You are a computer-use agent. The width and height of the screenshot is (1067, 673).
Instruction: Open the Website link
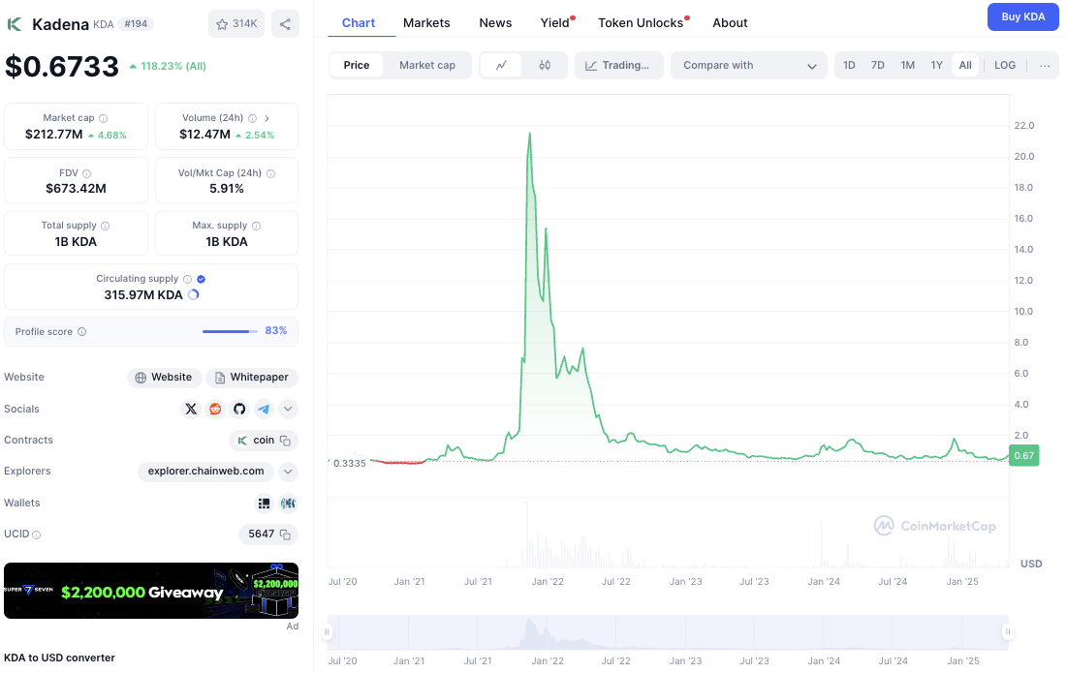pos(164,378)
